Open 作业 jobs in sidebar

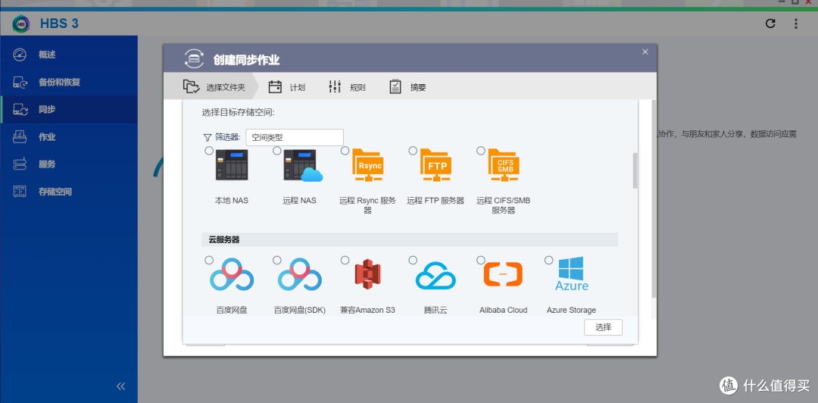pyautogui.click(x=69, y=137)
